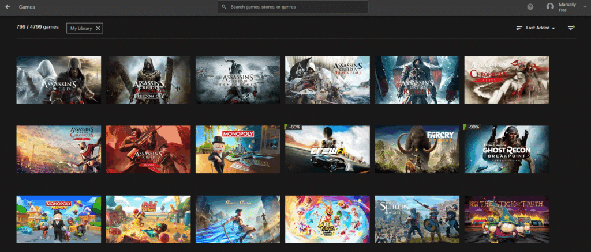Open the filter icon with green dot

tap(571, 28)
